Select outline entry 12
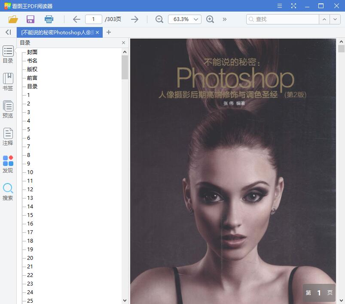Image resolution: width=345 pixels, height=304 pixels. [30, 189]
